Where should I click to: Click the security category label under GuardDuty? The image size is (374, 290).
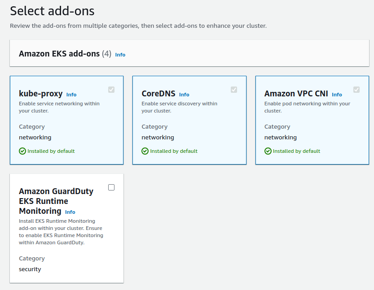[30, 269]
